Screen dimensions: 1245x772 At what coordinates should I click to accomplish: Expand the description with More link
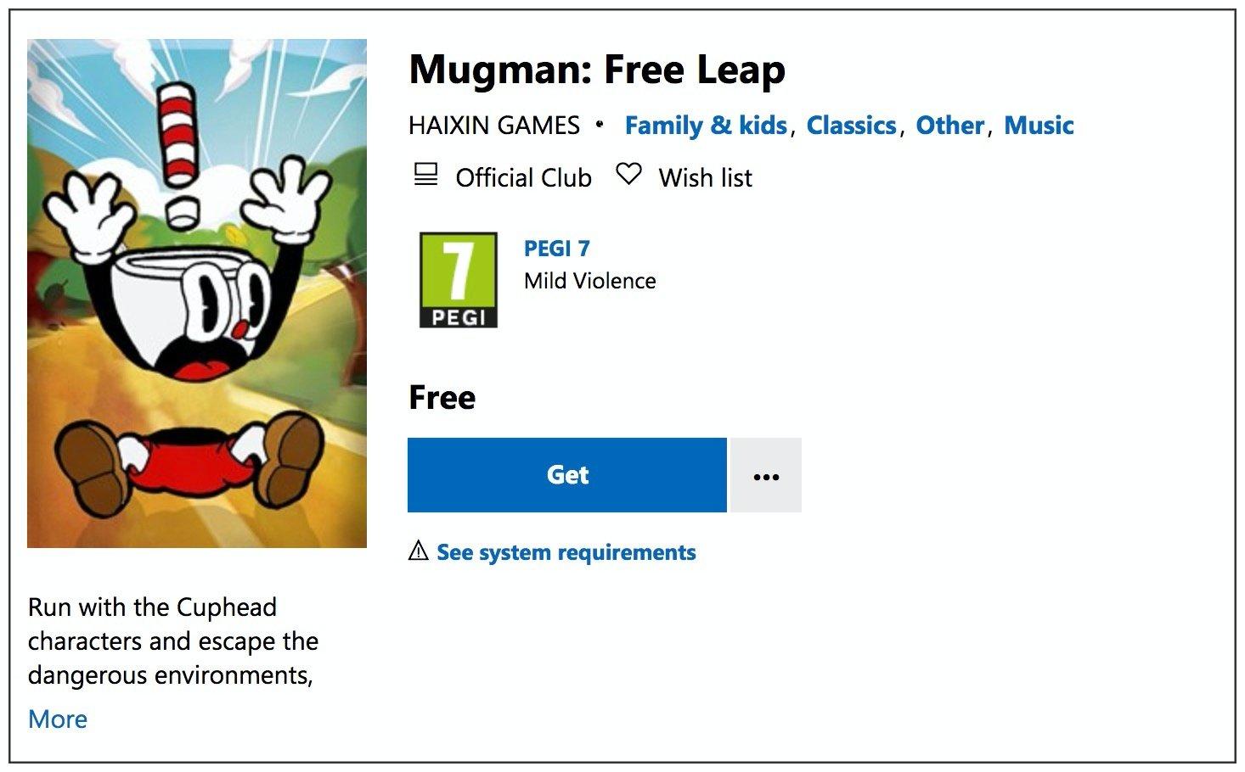coord(58,719)
